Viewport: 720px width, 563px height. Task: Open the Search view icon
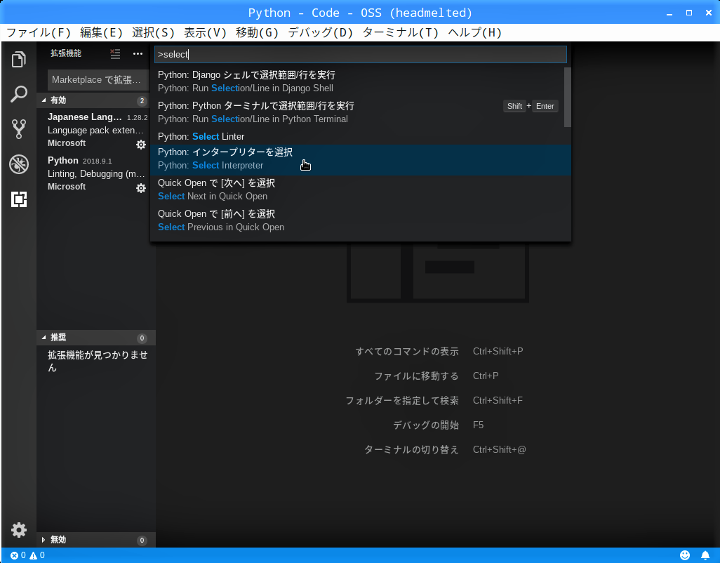click(18, 94)
